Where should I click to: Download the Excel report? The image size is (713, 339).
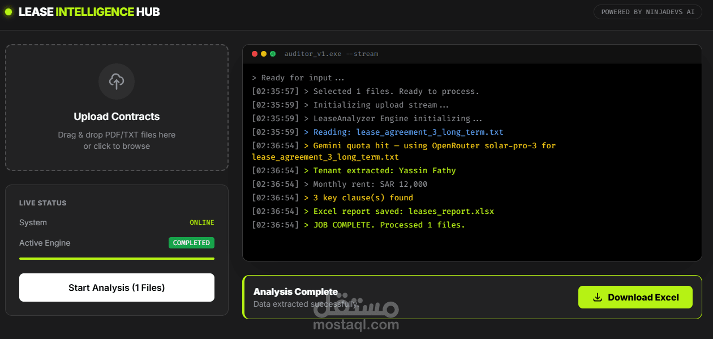tap(635, 297)
